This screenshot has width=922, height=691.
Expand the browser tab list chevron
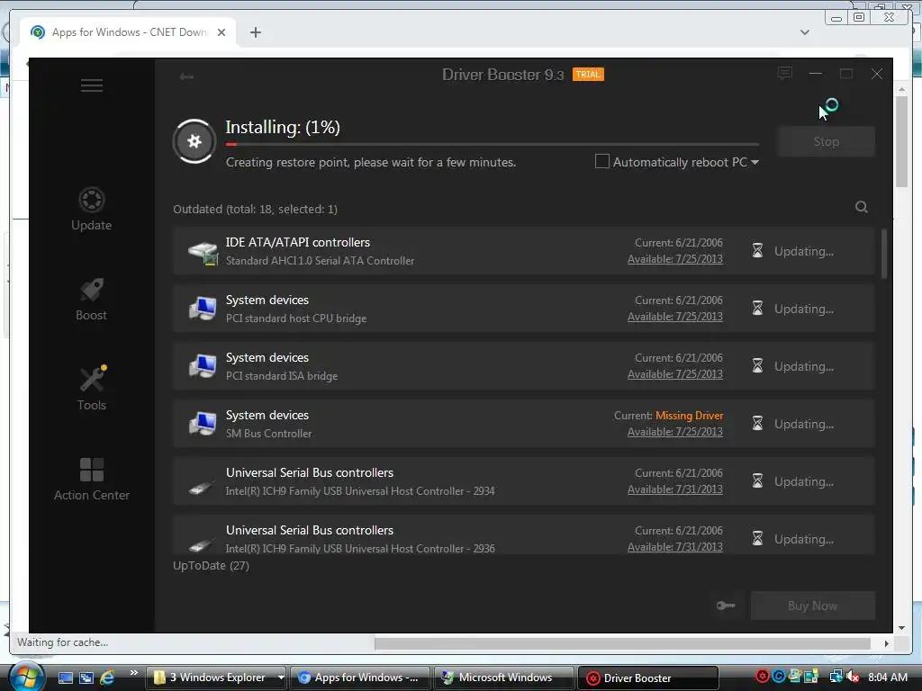tap(805, 32)
